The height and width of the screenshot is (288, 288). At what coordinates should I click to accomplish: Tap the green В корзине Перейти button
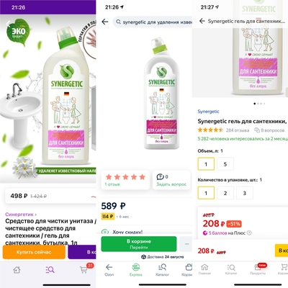[x=139, y=244]
